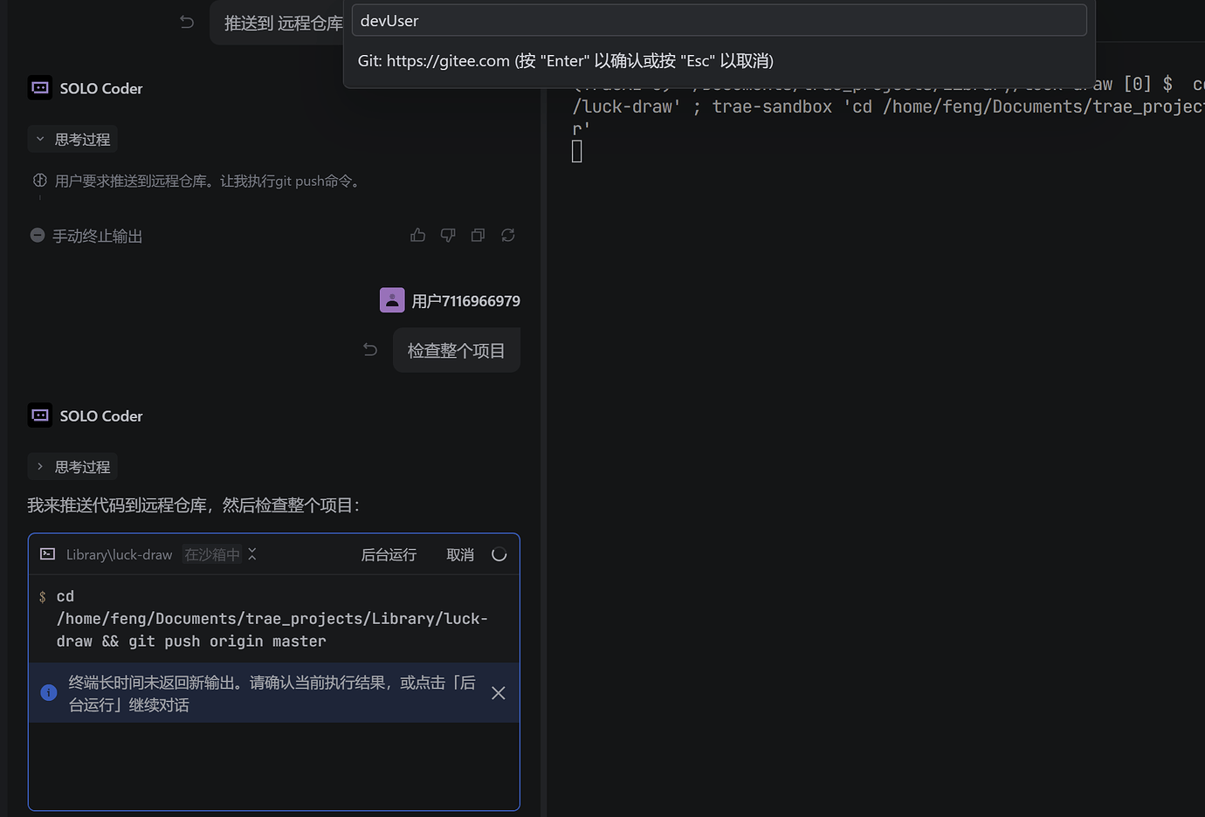Click the blue info icon in terminal notice
This screenshot has height=817, width=1205.
click(x=49, y=692)
